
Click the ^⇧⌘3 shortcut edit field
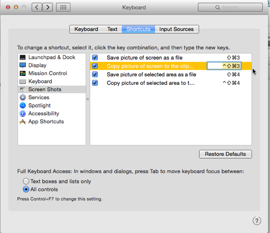224,66
